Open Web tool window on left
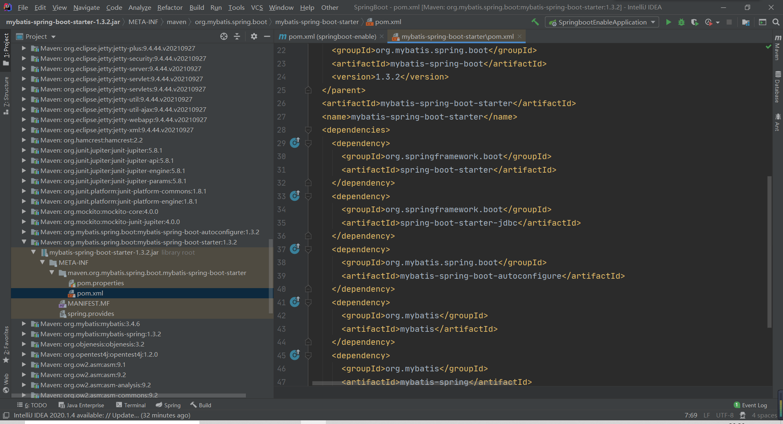 6,383
